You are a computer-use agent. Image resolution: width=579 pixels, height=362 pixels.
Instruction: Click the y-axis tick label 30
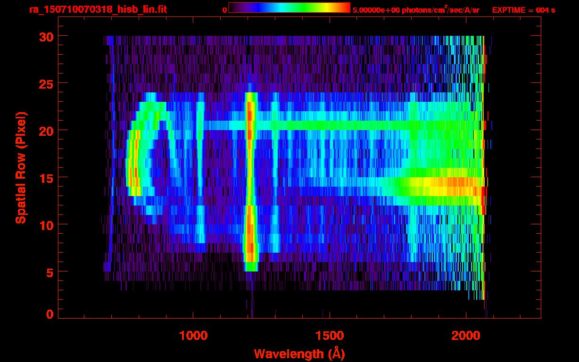tap(45, 36)
